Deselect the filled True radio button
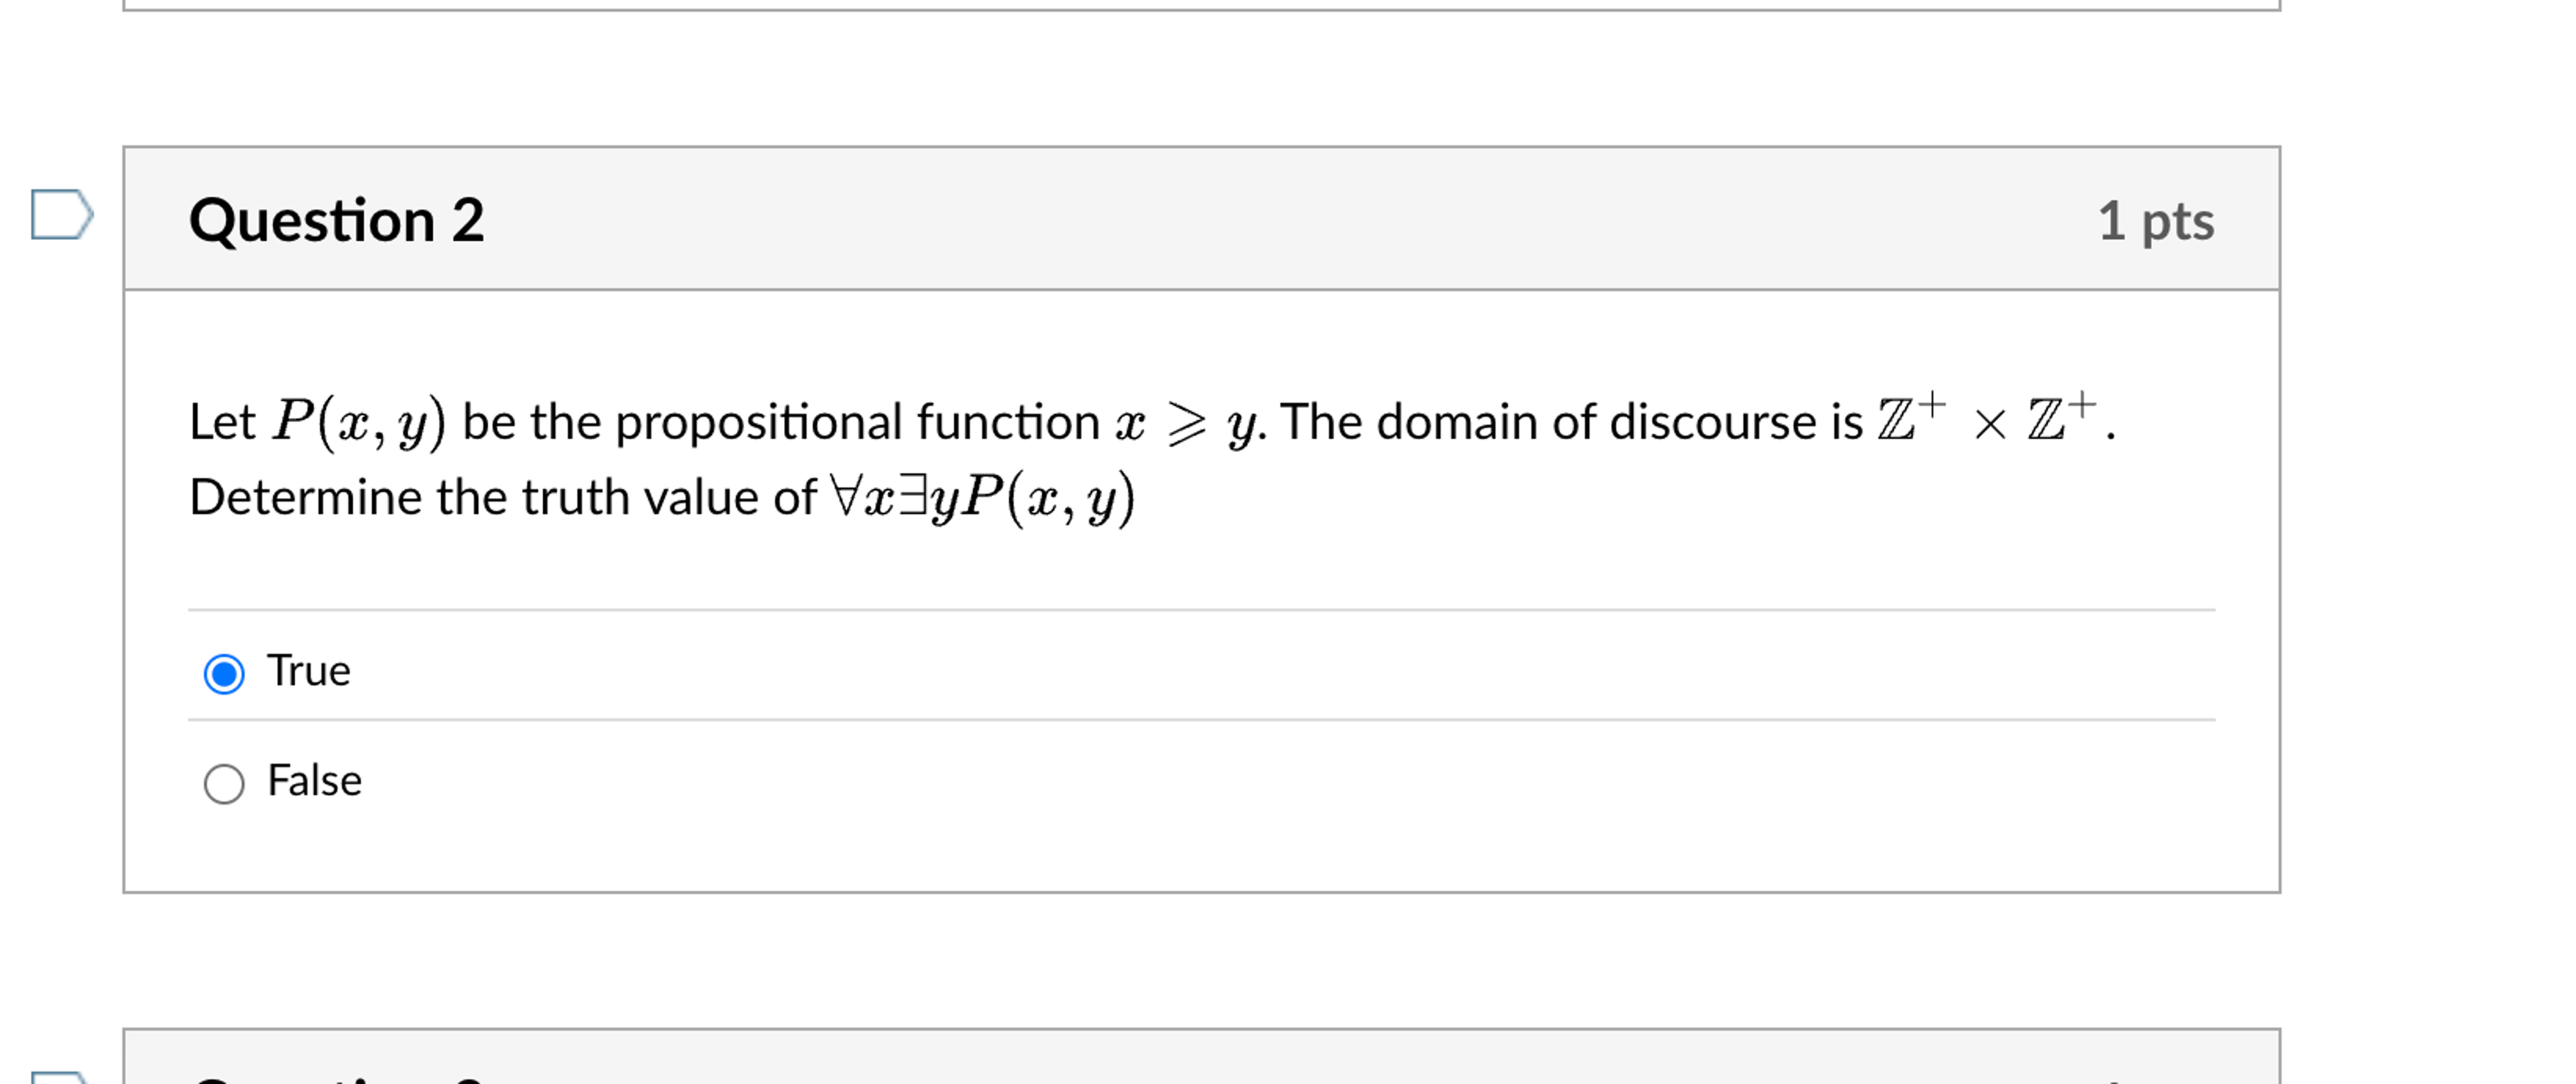 tap(223, 674)
